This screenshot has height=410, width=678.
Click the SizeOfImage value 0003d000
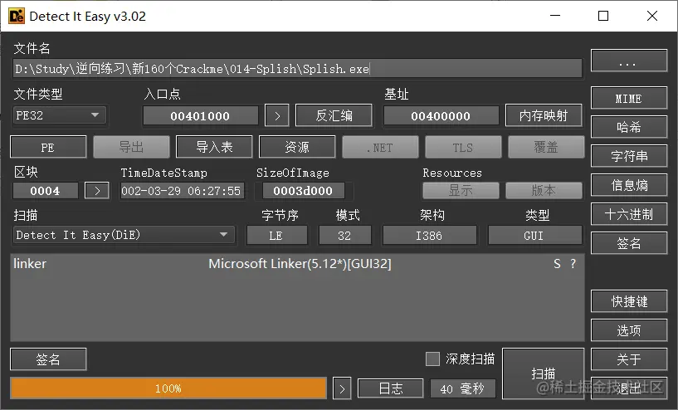[303, 190]
